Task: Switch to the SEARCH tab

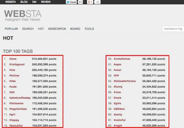Action: coord(28,29)
